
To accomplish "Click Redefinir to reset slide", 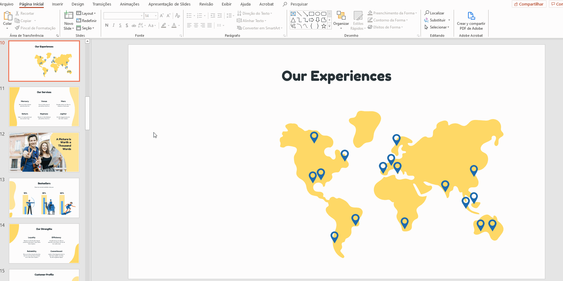I will [x=86, y=21].
